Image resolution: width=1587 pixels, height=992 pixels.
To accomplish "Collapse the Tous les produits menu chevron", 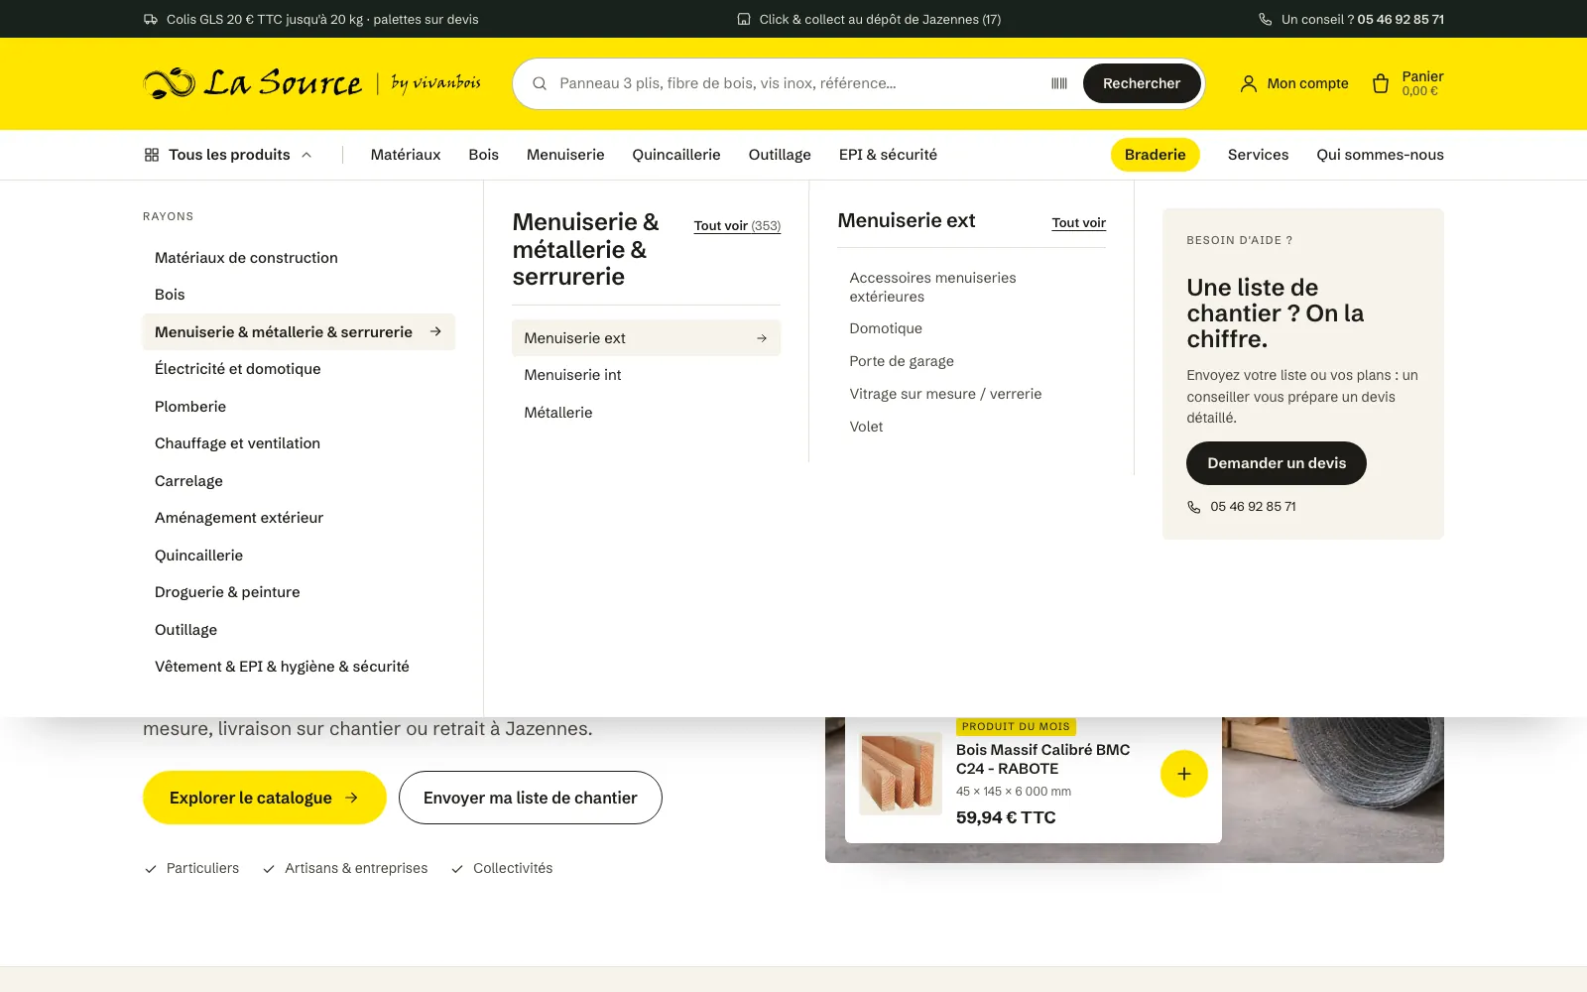I will (x=306, y=155).
